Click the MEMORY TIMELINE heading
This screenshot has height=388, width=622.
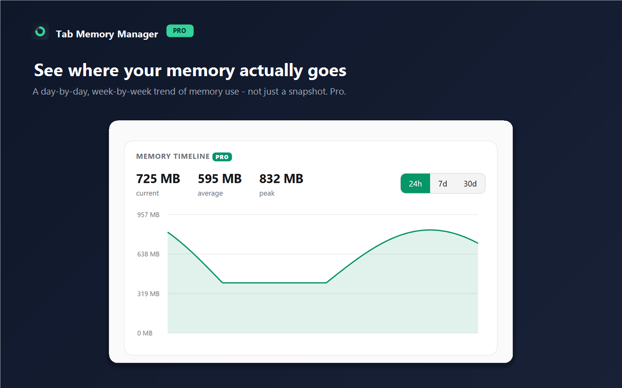[x=173, y=157]
